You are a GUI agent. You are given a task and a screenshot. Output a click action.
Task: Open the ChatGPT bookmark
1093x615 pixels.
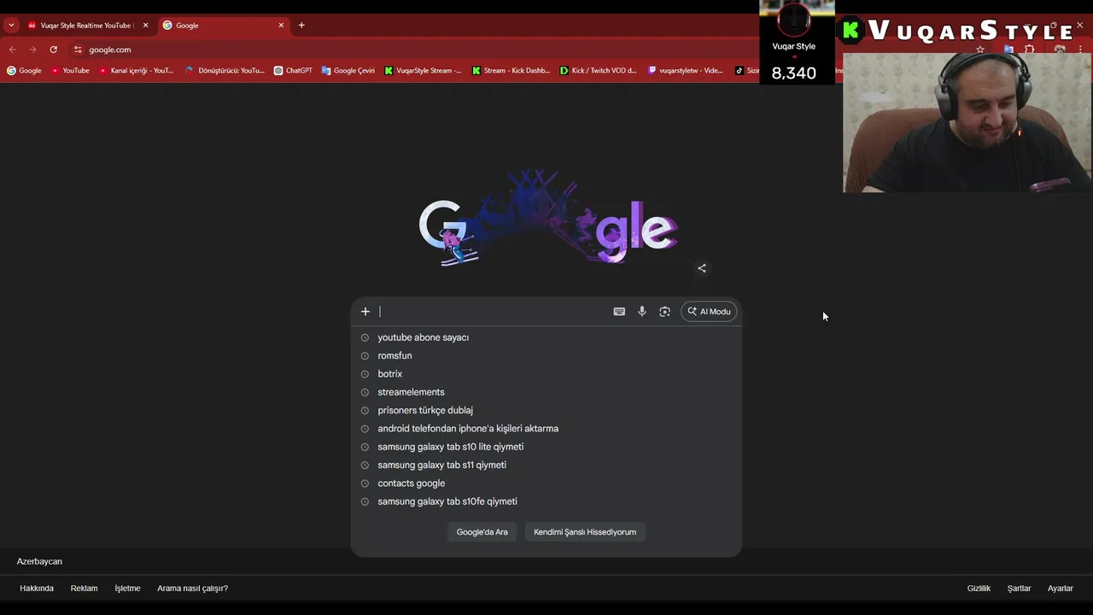293,71
